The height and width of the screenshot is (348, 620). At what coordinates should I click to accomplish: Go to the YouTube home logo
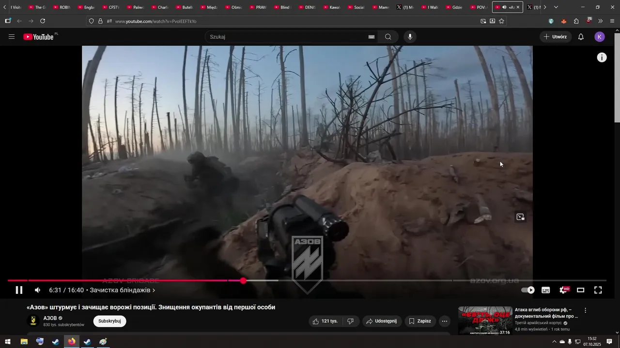[39, 37]
